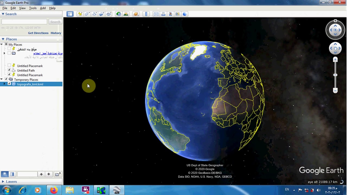The image size is (347, 195).
Task: Open the Tools menu
Action: 33,8
